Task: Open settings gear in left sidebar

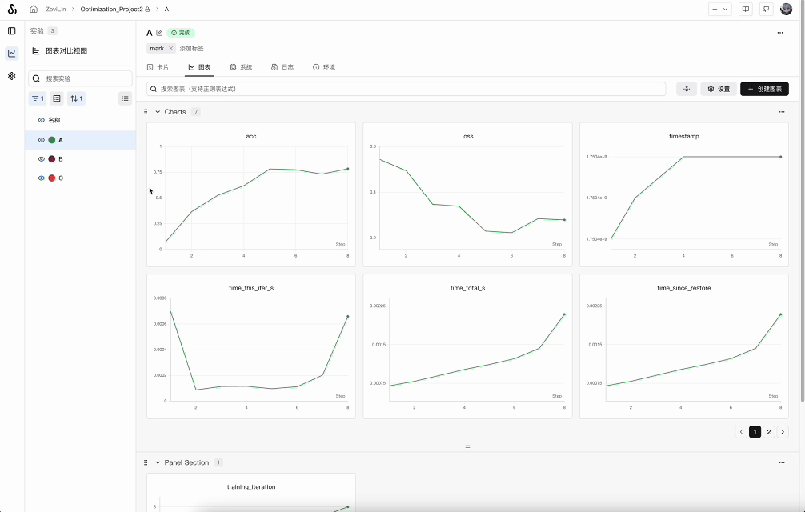Action: coord(12,76)
